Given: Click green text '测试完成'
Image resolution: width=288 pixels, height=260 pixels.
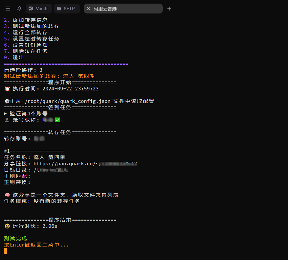Looking at the screenshot, I should coord(15,238).
